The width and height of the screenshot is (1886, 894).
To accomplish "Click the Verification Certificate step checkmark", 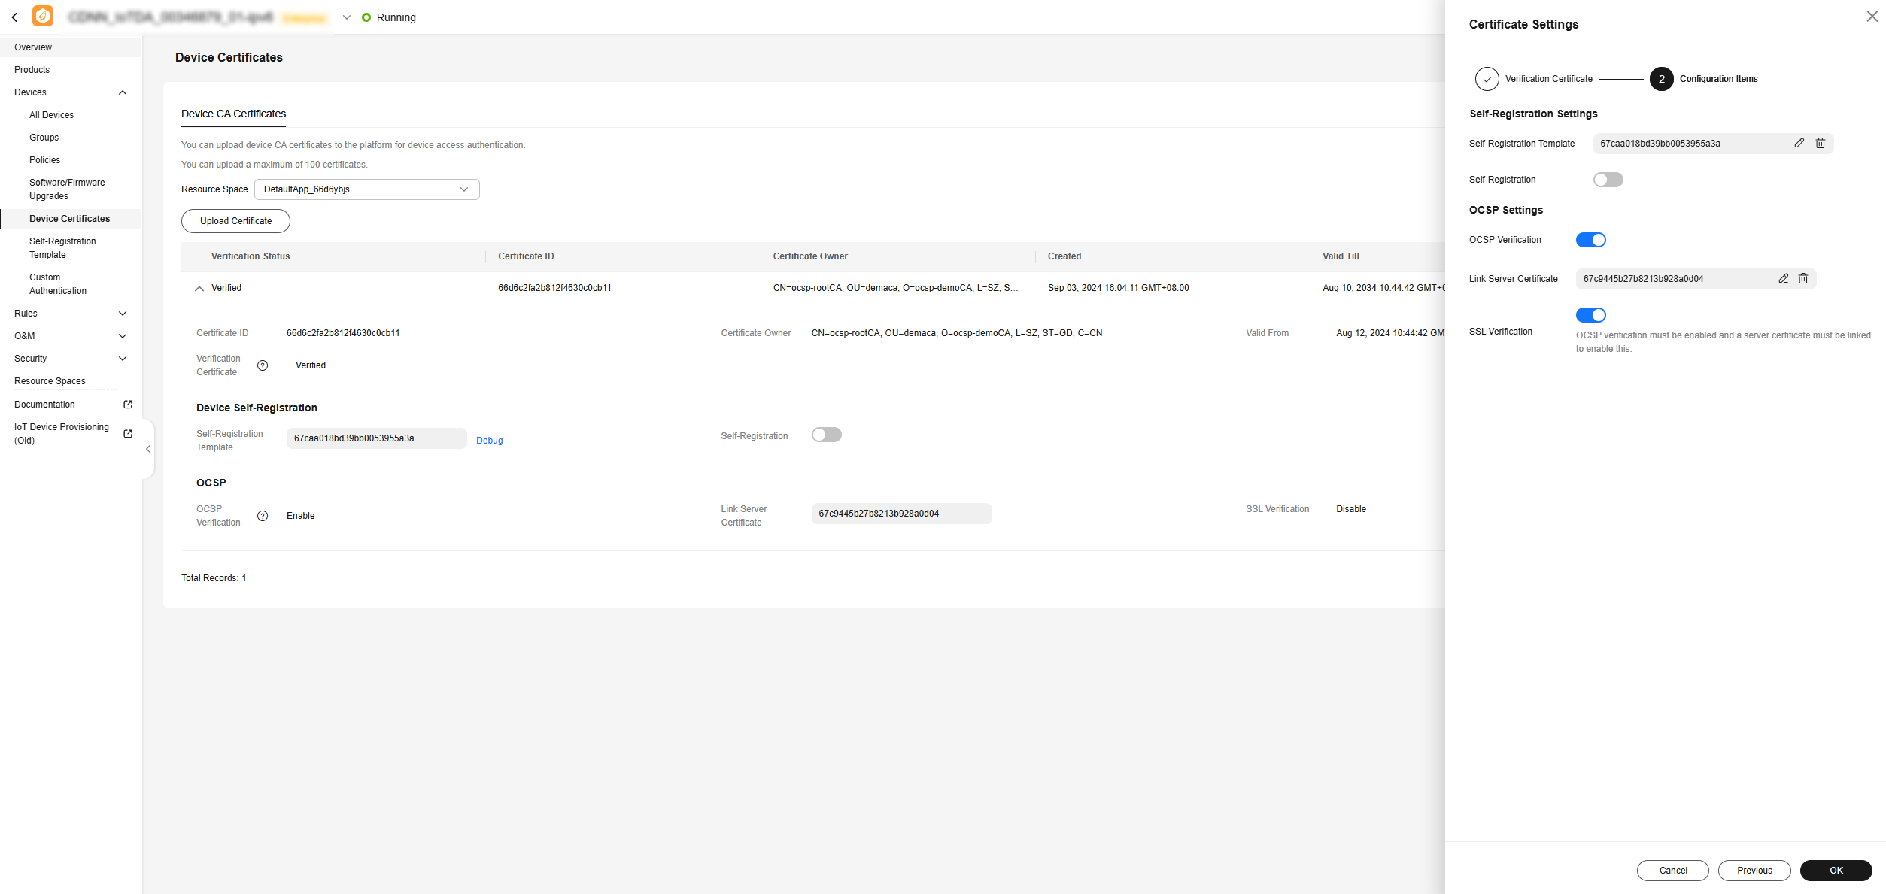I will tap(1487, 79).
